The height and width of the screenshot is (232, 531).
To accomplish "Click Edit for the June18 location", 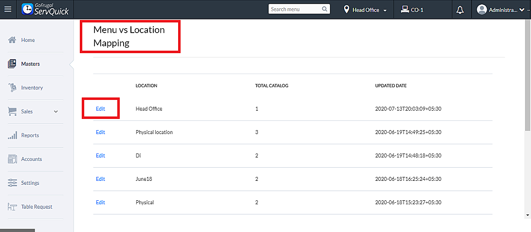I will 100,179.
